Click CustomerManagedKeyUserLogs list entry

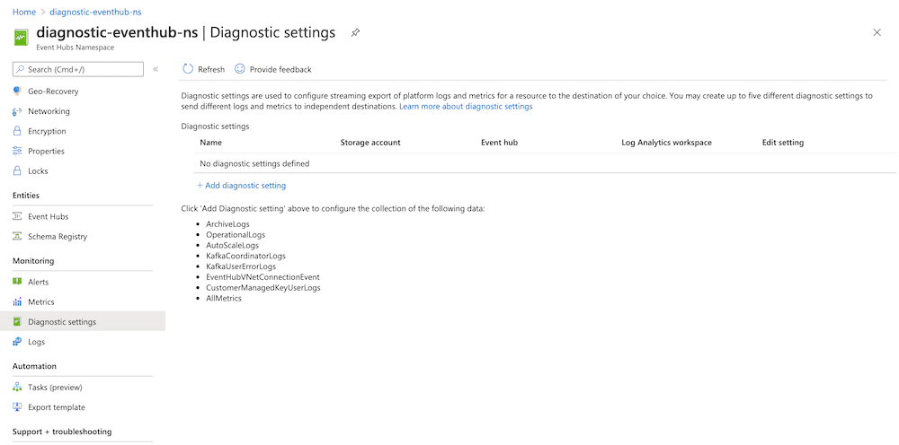(x=263, y=288)
